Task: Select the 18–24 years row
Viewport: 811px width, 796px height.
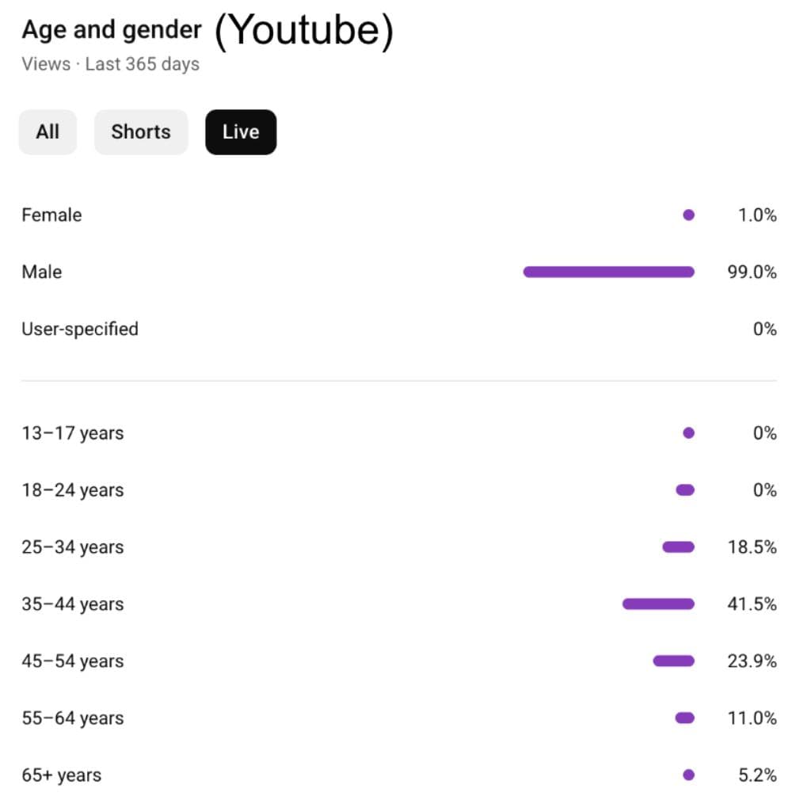Action: click(x=72, y=489)
